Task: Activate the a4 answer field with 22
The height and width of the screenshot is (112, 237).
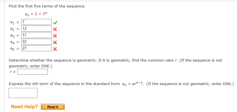Action: [37, 42]
